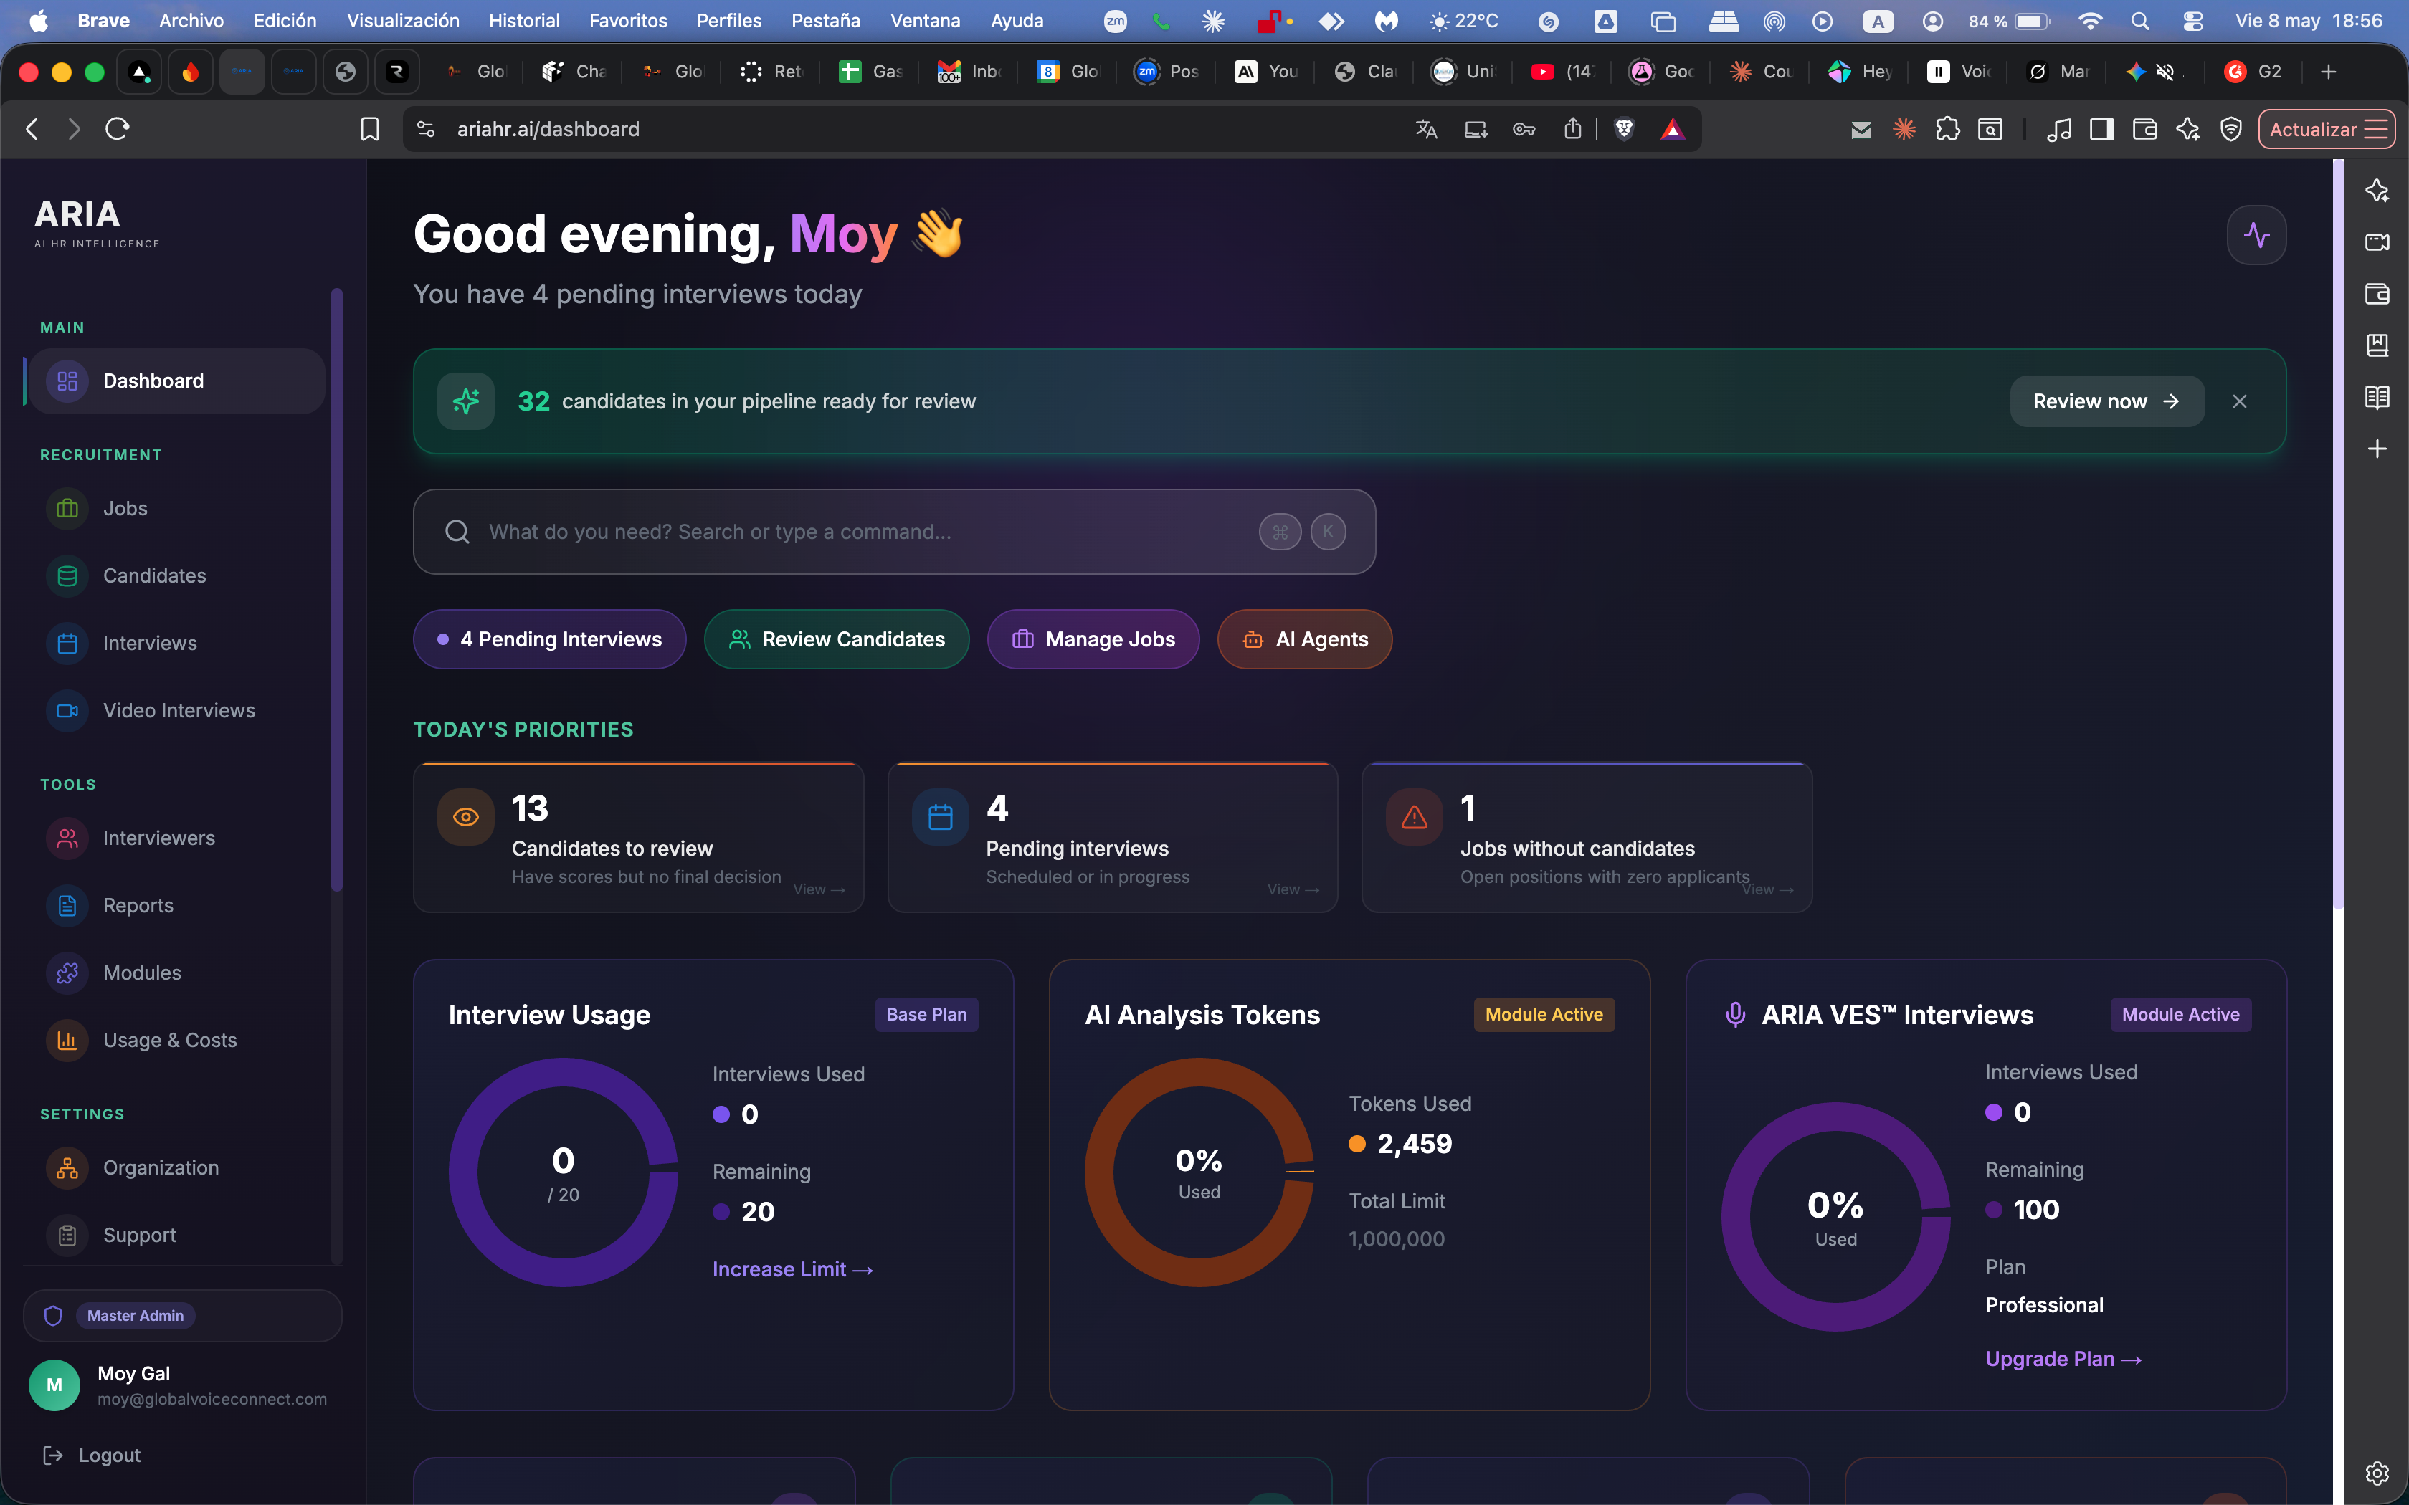Image resolution: width=2409 pixels, height=1505 pixels.
Task: Click the Manage Jobs chip
Action: (x=1093, y=639)
